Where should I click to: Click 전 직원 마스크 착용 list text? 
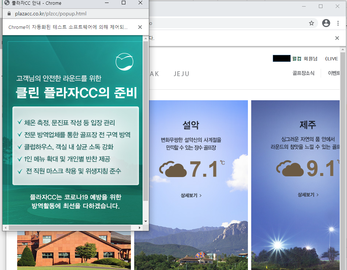coord(73,171)
